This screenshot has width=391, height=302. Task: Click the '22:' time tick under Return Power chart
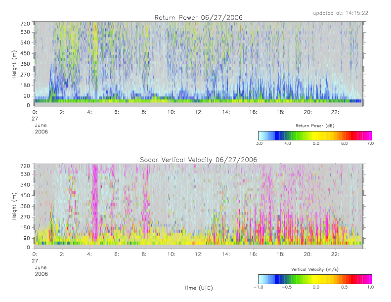point(335,112)
